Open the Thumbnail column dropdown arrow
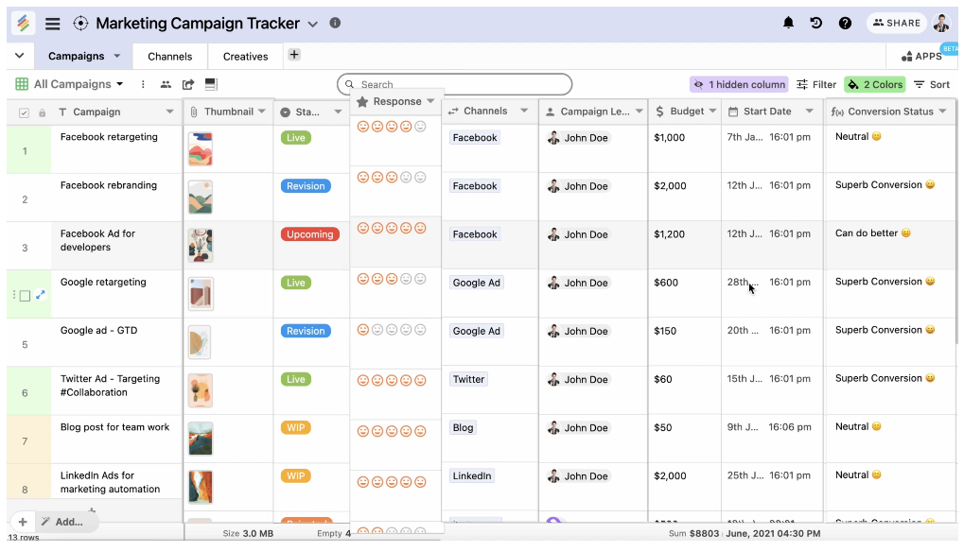 point(262,112)
